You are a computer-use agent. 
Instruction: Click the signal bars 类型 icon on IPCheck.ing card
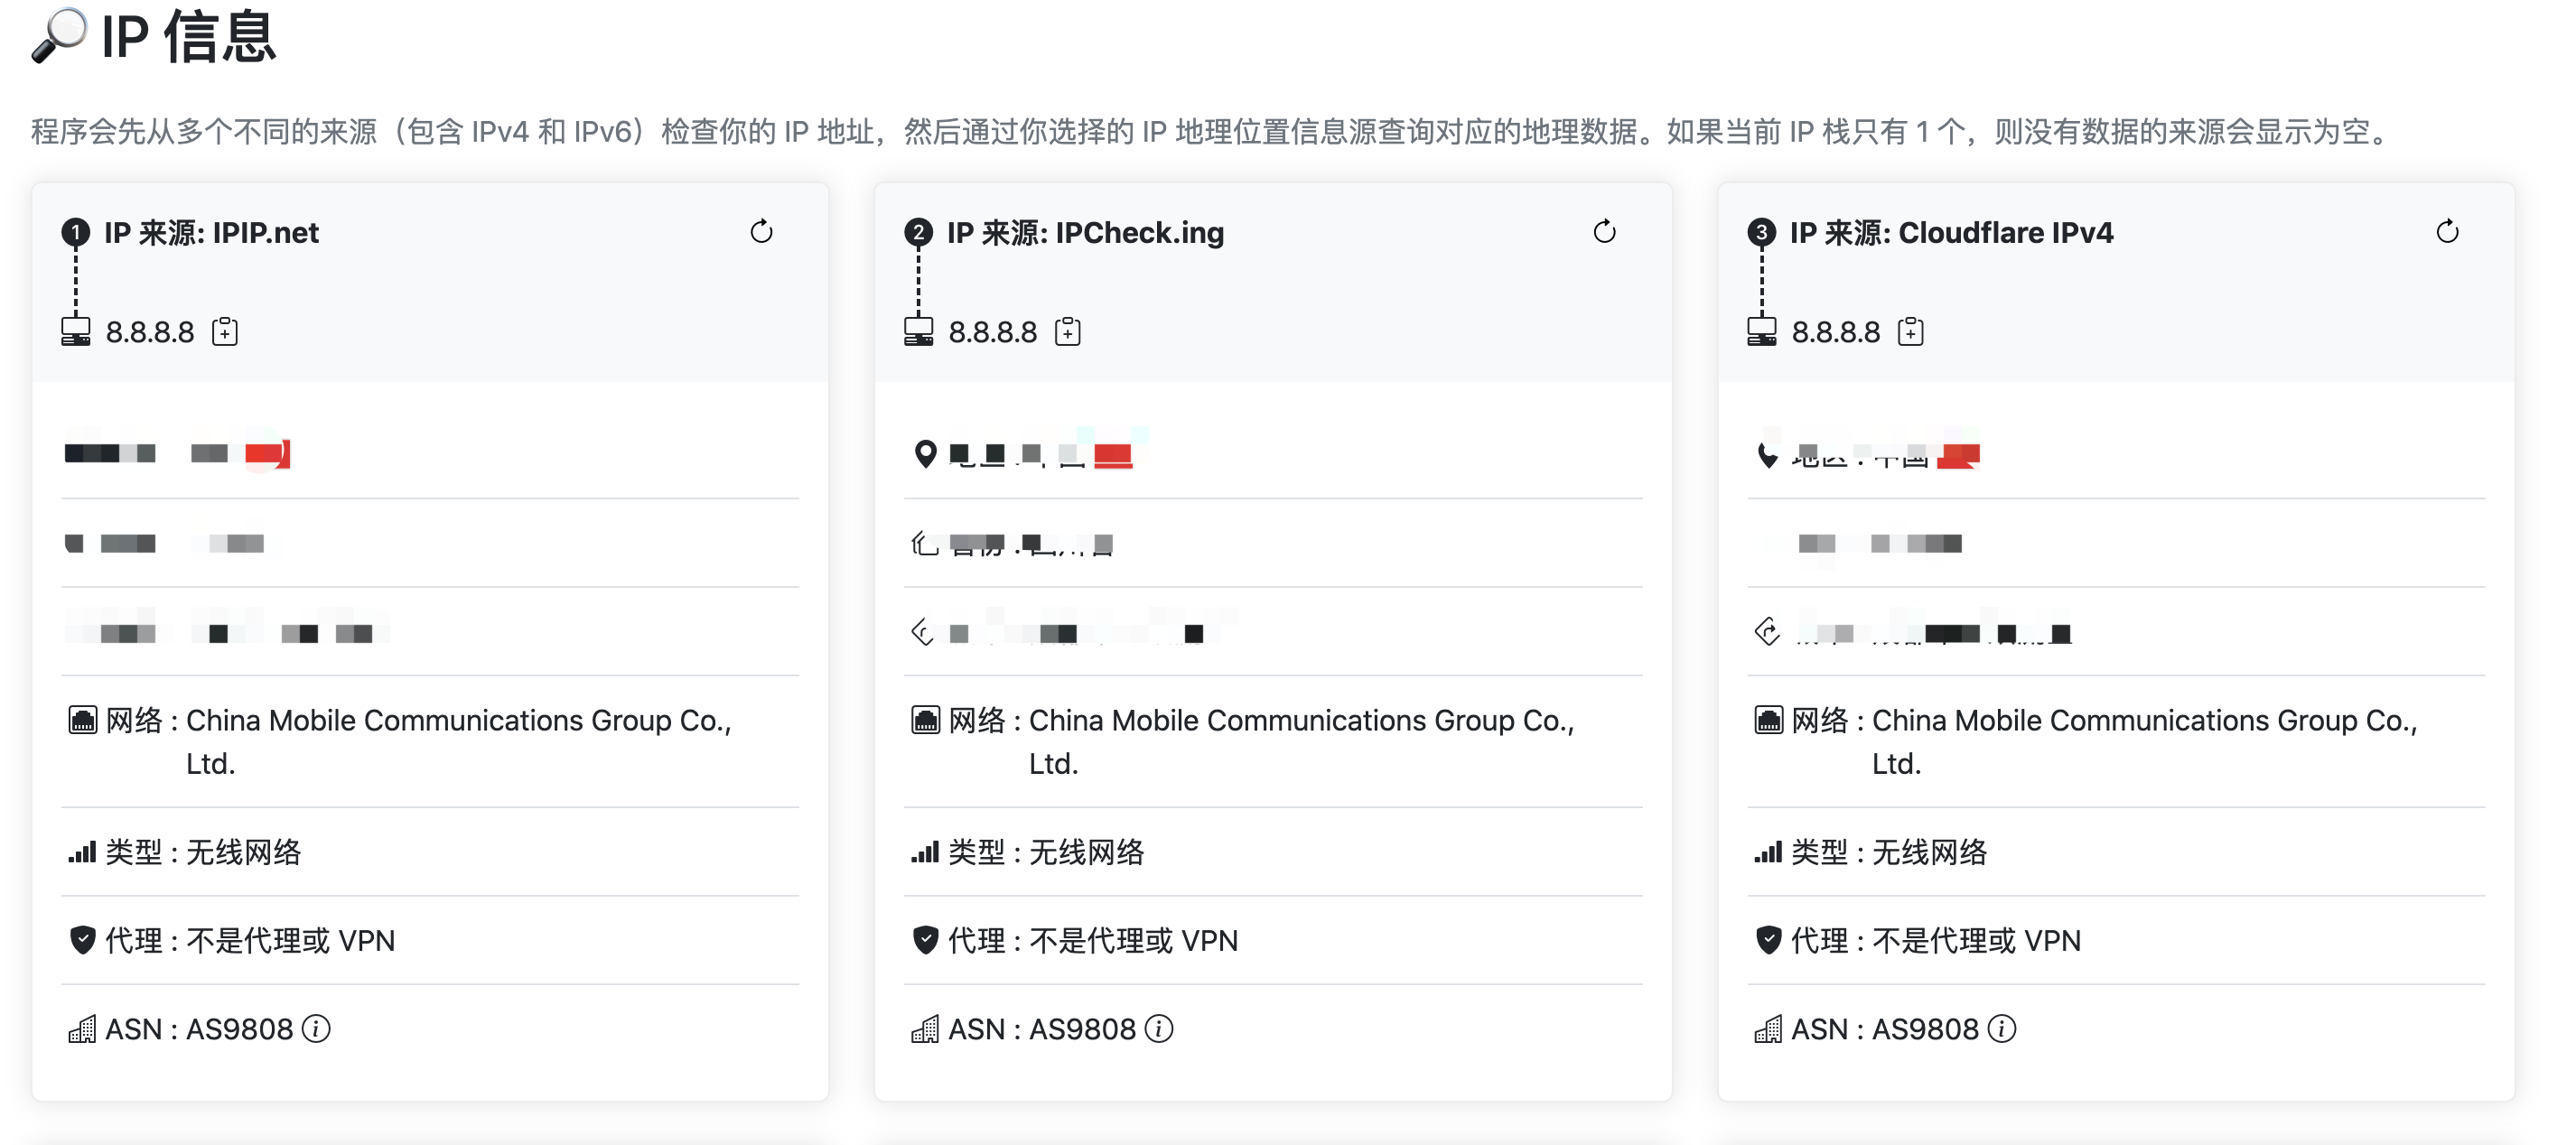click(x=925, y=853)
